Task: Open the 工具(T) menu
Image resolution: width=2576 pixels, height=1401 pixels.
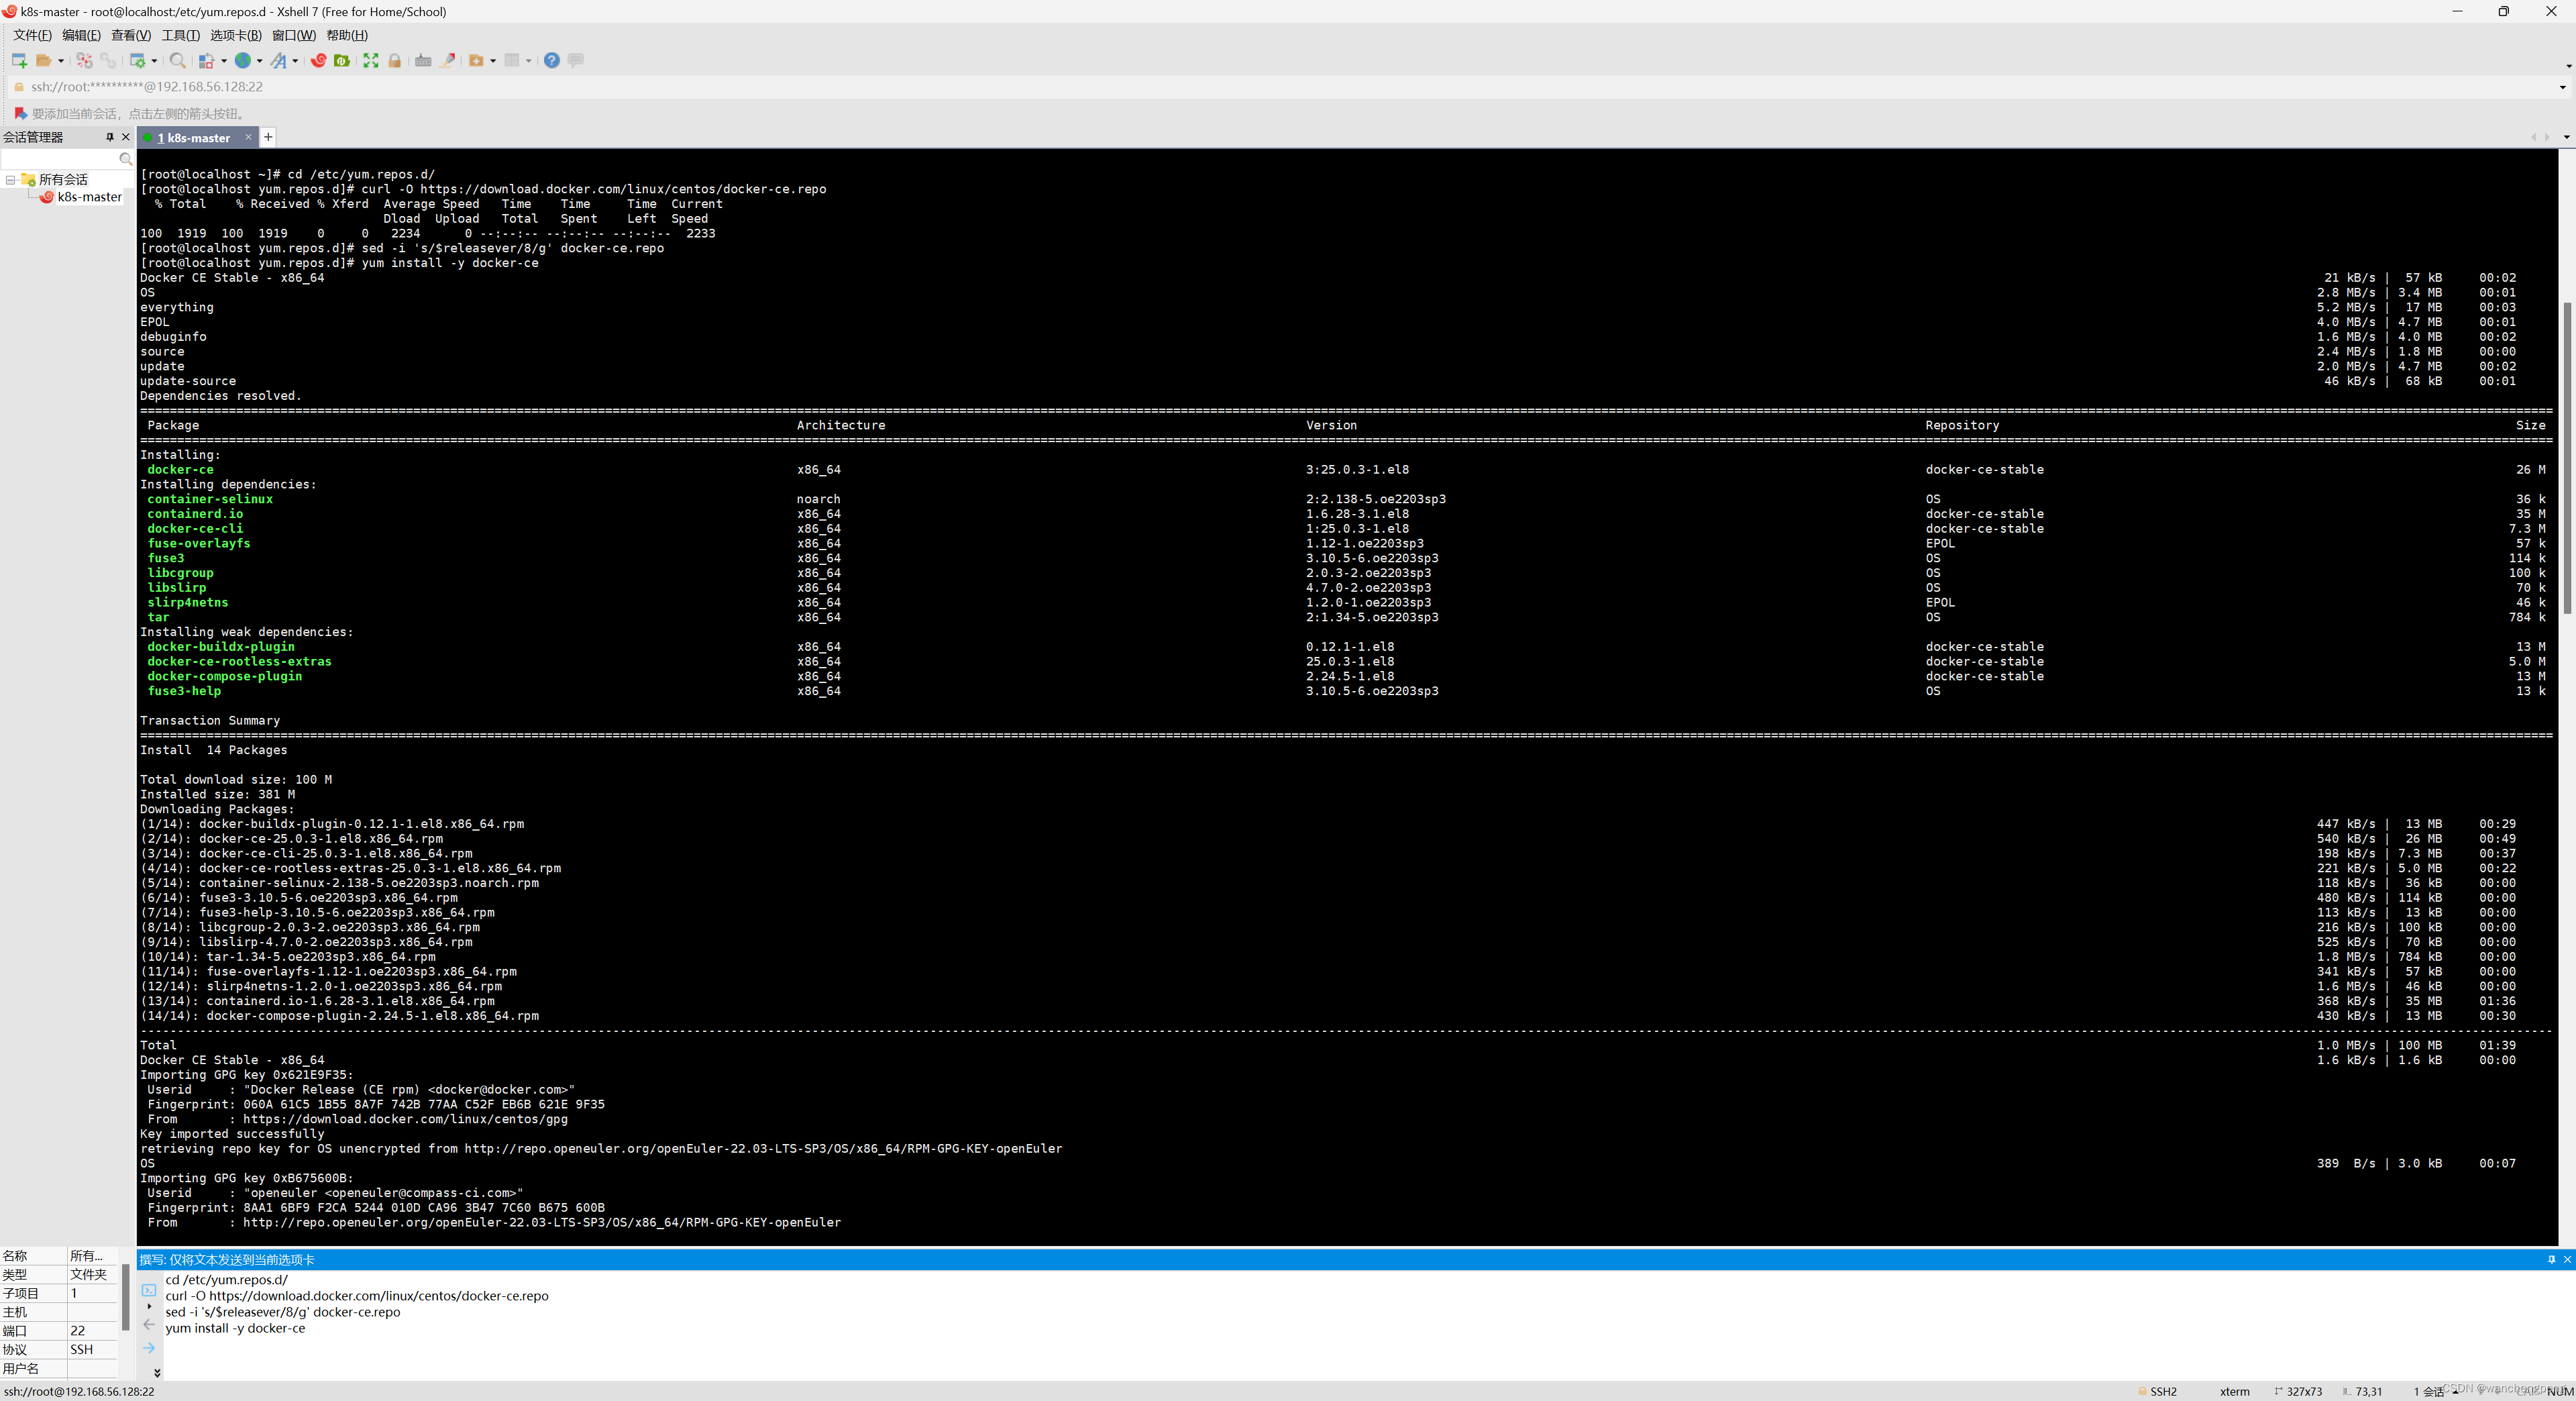Action: click(x=181, y=35)
